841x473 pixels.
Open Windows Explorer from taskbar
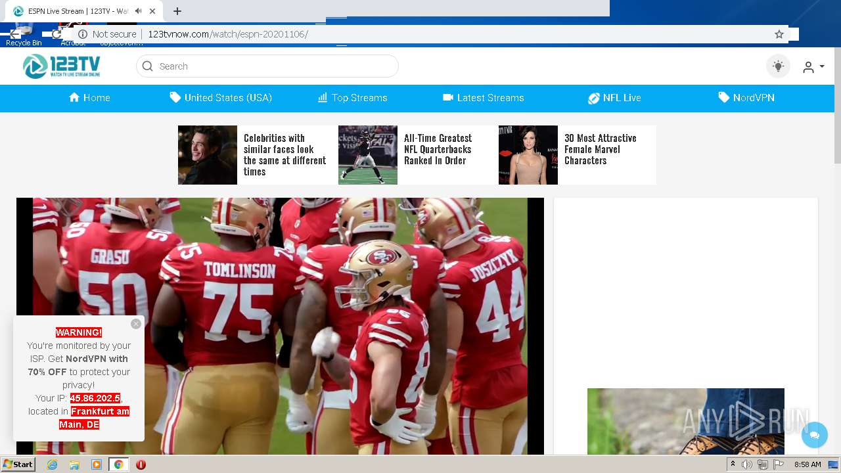pos(74,464)
